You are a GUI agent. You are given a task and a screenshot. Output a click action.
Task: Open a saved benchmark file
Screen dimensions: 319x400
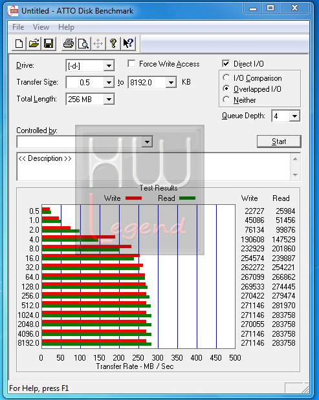point(34,44)
